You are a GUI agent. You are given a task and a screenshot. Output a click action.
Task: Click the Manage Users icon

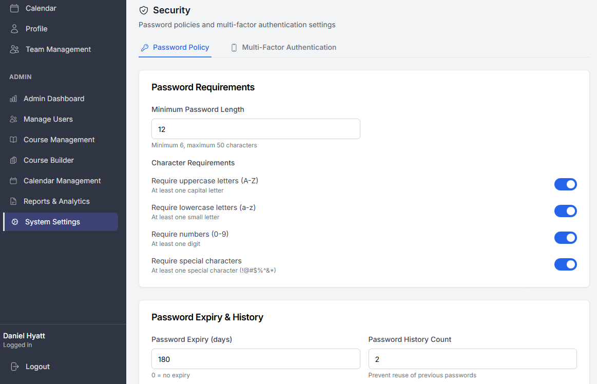click(12, 119)
